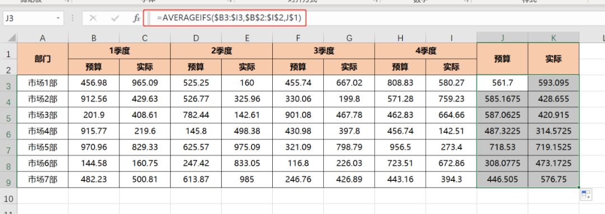
Task: Click cell with value 833.05
Action: point(247,164)
